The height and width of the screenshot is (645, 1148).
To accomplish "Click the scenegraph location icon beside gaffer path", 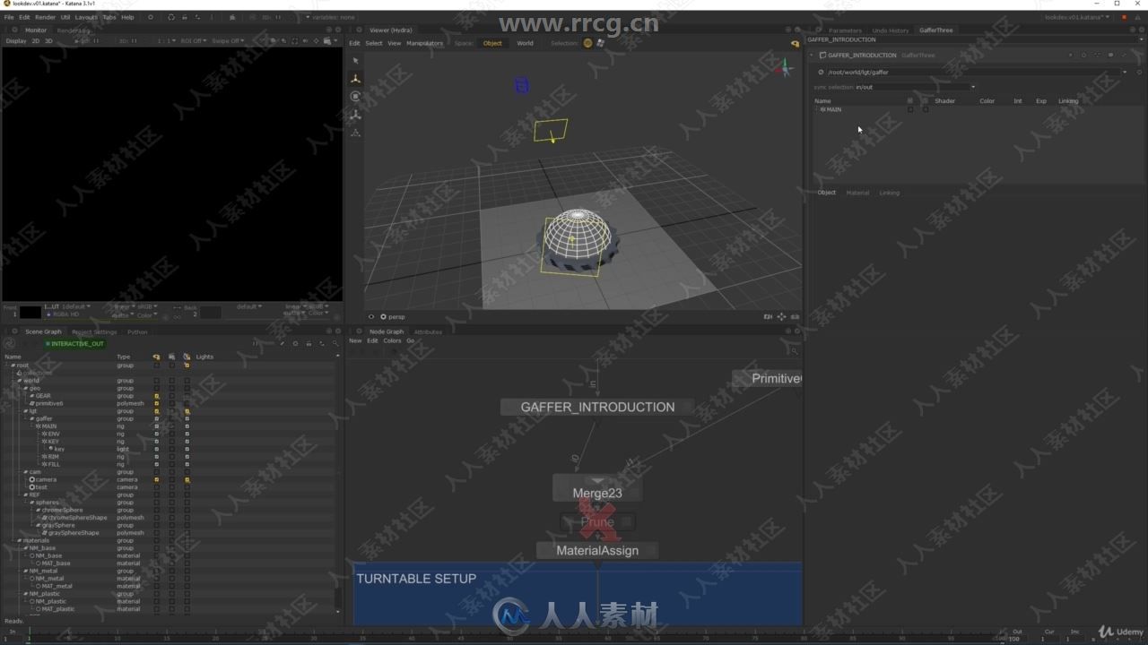I will coord(821,73).
